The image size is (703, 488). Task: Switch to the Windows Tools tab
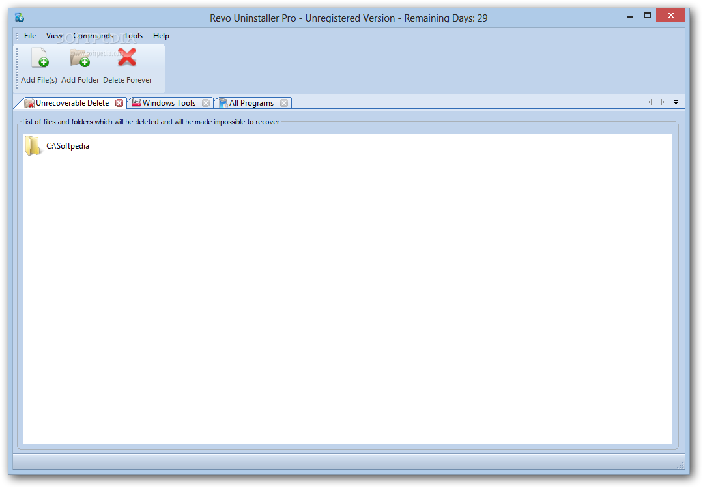tap(169, 103)
